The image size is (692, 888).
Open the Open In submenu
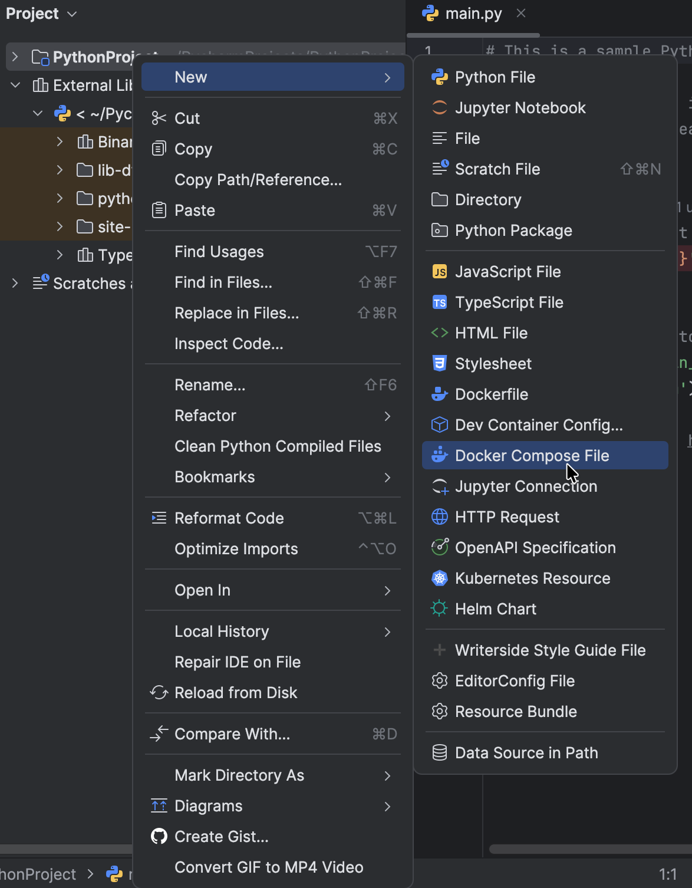tap(273, 590)
